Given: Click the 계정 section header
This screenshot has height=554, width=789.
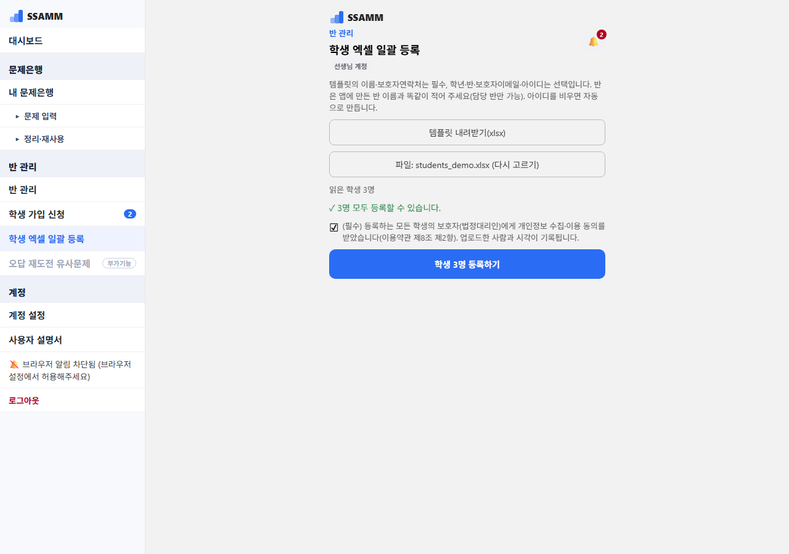Looking at the screenshot, I should [17, 292].
